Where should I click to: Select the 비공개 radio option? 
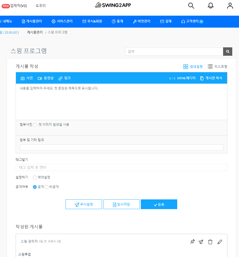pos(47,187)
